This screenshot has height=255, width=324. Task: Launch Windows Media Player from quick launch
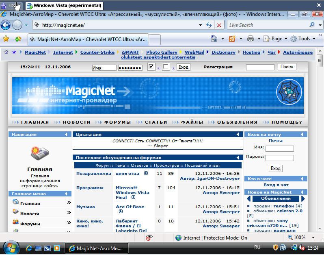(56, 248)
